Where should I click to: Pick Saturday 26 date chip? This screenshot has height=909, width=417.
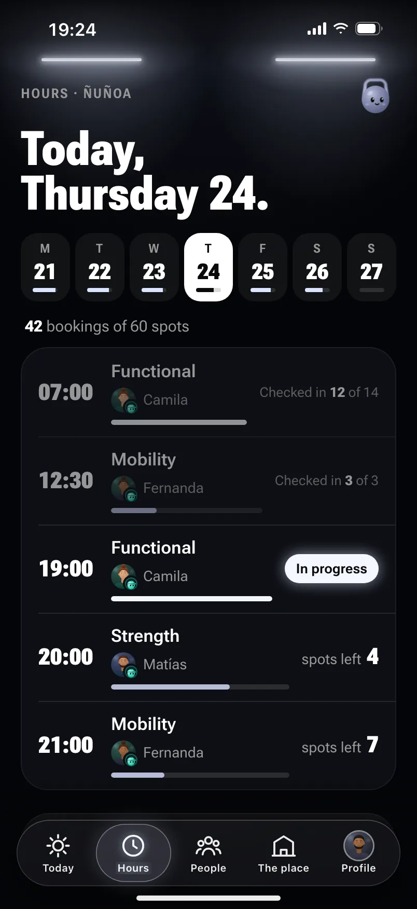click(317, 267)
